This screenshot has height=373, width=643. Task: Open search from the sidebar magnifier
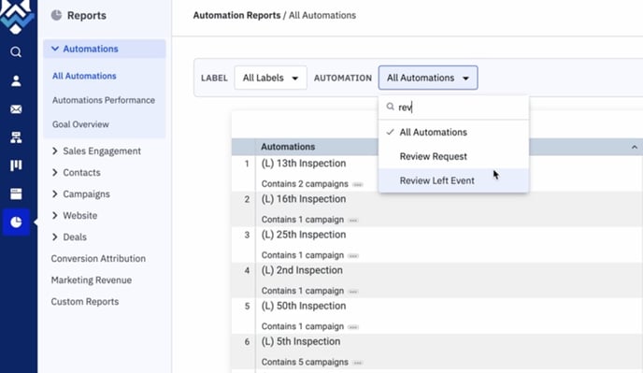(x=16, y=52)
